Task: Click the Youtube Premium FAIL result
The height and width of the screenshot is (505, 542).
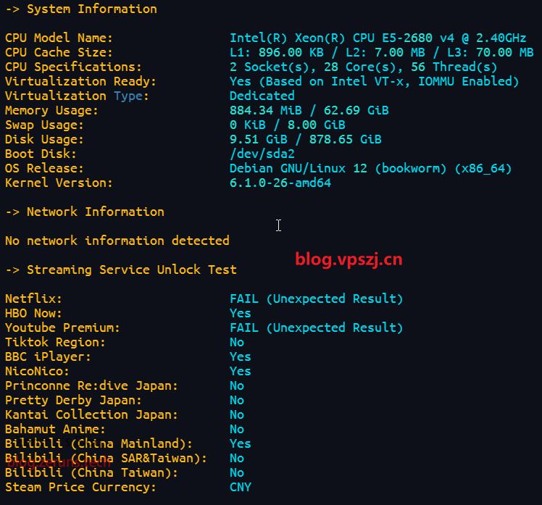Action: (x=316, y=327)
